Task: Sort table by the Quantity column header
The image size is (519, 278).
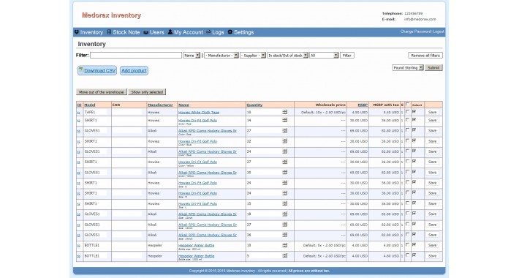Action: pos(254,105)
